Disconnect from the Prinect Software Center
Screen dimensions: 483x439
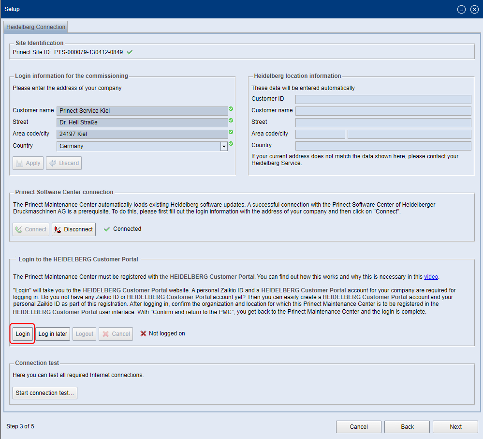point(73,229)
